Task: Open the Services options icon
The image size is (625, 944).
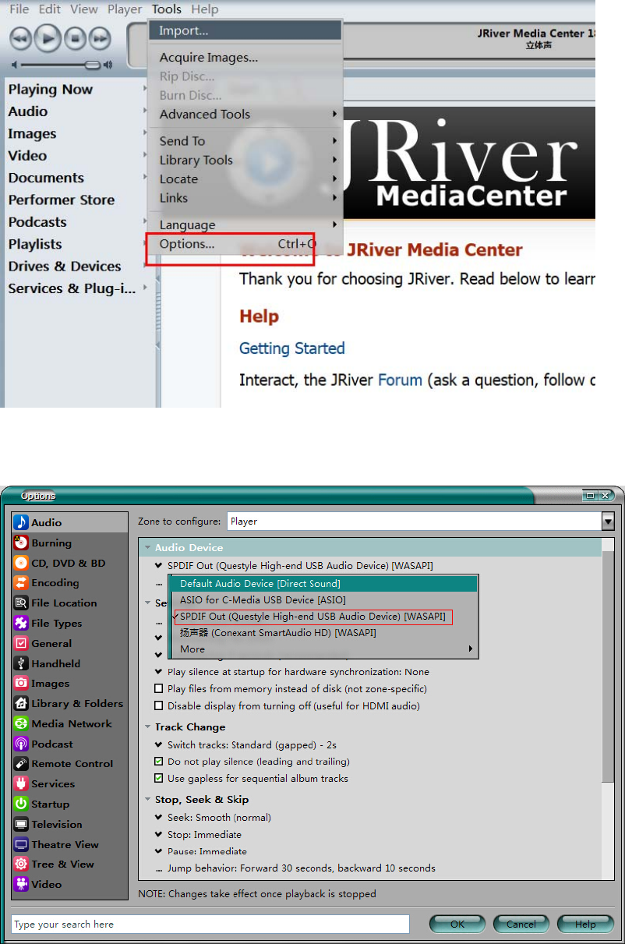Action: pos(21,783)
